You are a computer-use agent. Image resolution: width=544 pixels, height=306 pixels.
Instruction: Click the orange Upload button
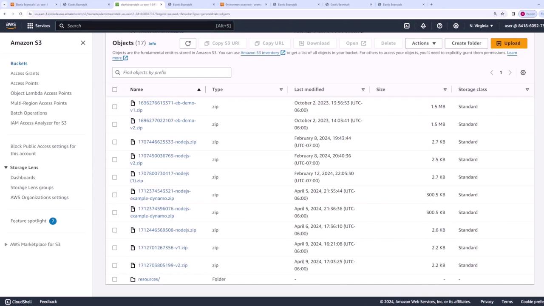(x=508, y=43)
